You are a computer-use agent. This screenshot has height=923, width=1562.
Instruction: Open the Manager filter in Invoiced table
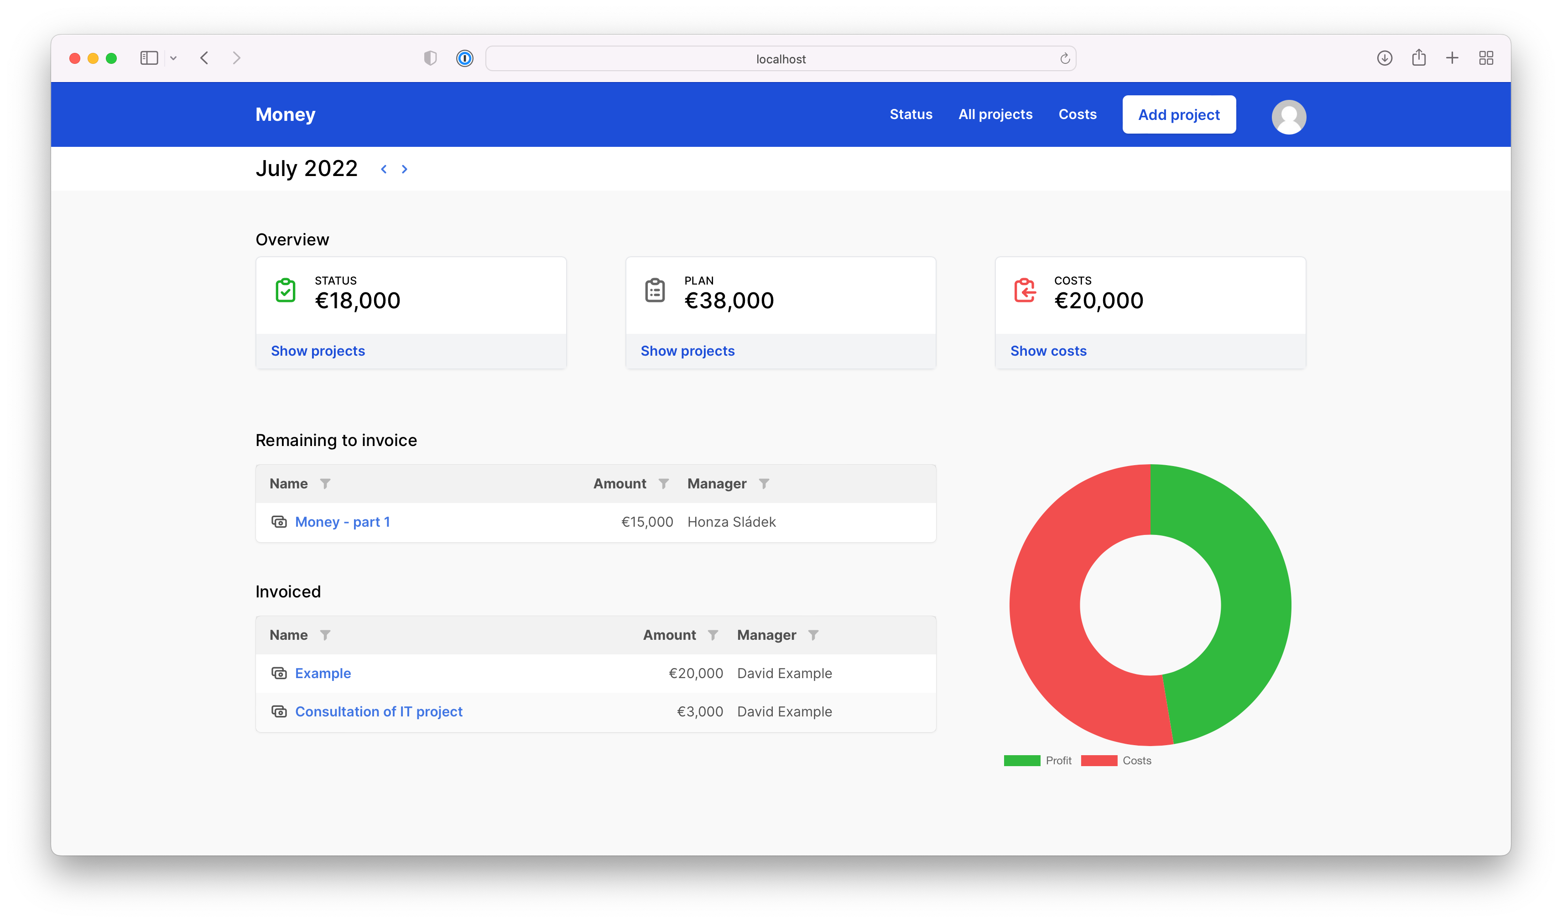815,634
